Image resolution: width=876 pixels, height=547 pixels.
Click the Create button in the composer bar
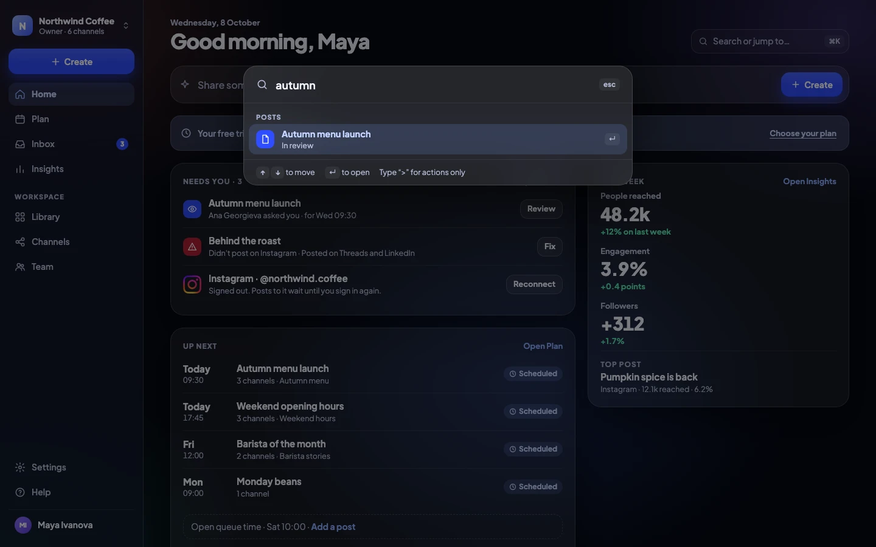(x=812, y=85)
